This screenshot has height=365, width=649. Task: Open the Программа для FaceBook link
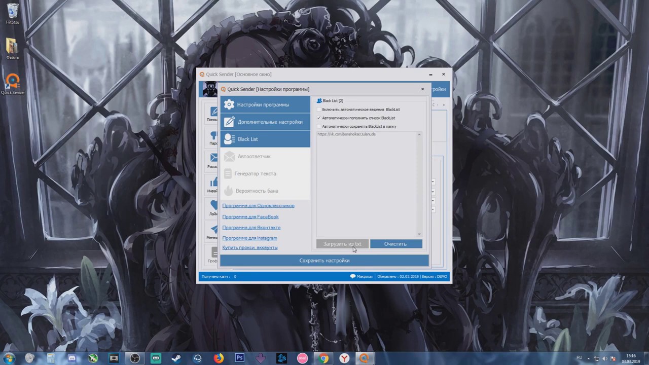coord(250,217)
